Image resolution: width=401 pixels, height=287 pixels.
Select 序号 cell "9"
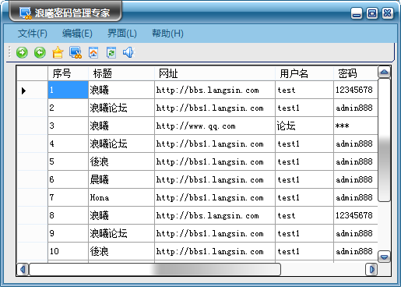[68, 233]
